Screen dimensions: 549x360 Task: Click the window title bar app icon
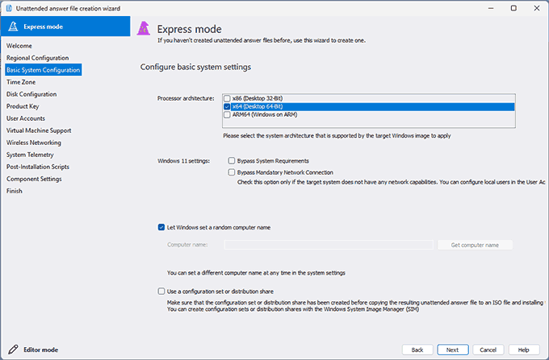(x=9, y=8)
